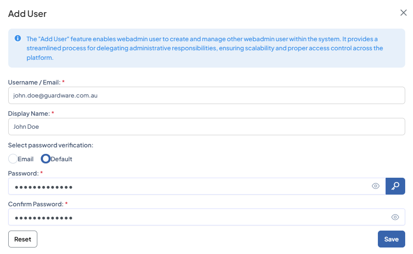
Task: Click the info icon in the blue banner
Action: [x=17, y=38]
